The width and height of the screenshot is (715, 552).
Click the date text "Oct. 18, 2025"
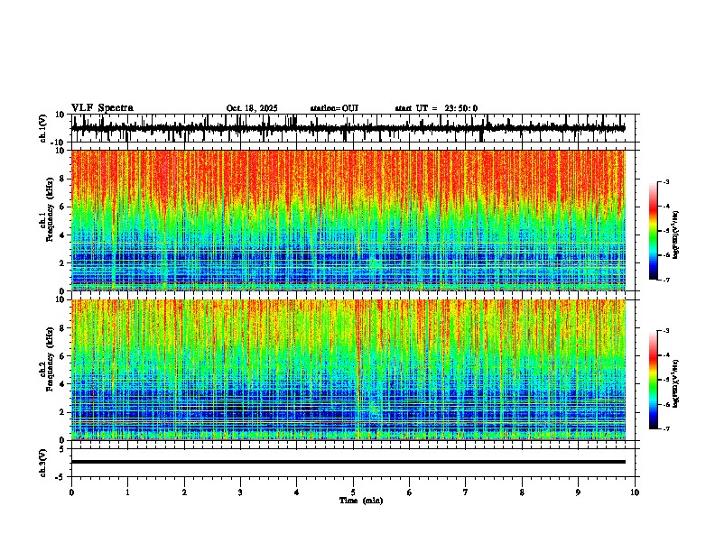click(x=252, y=108)
